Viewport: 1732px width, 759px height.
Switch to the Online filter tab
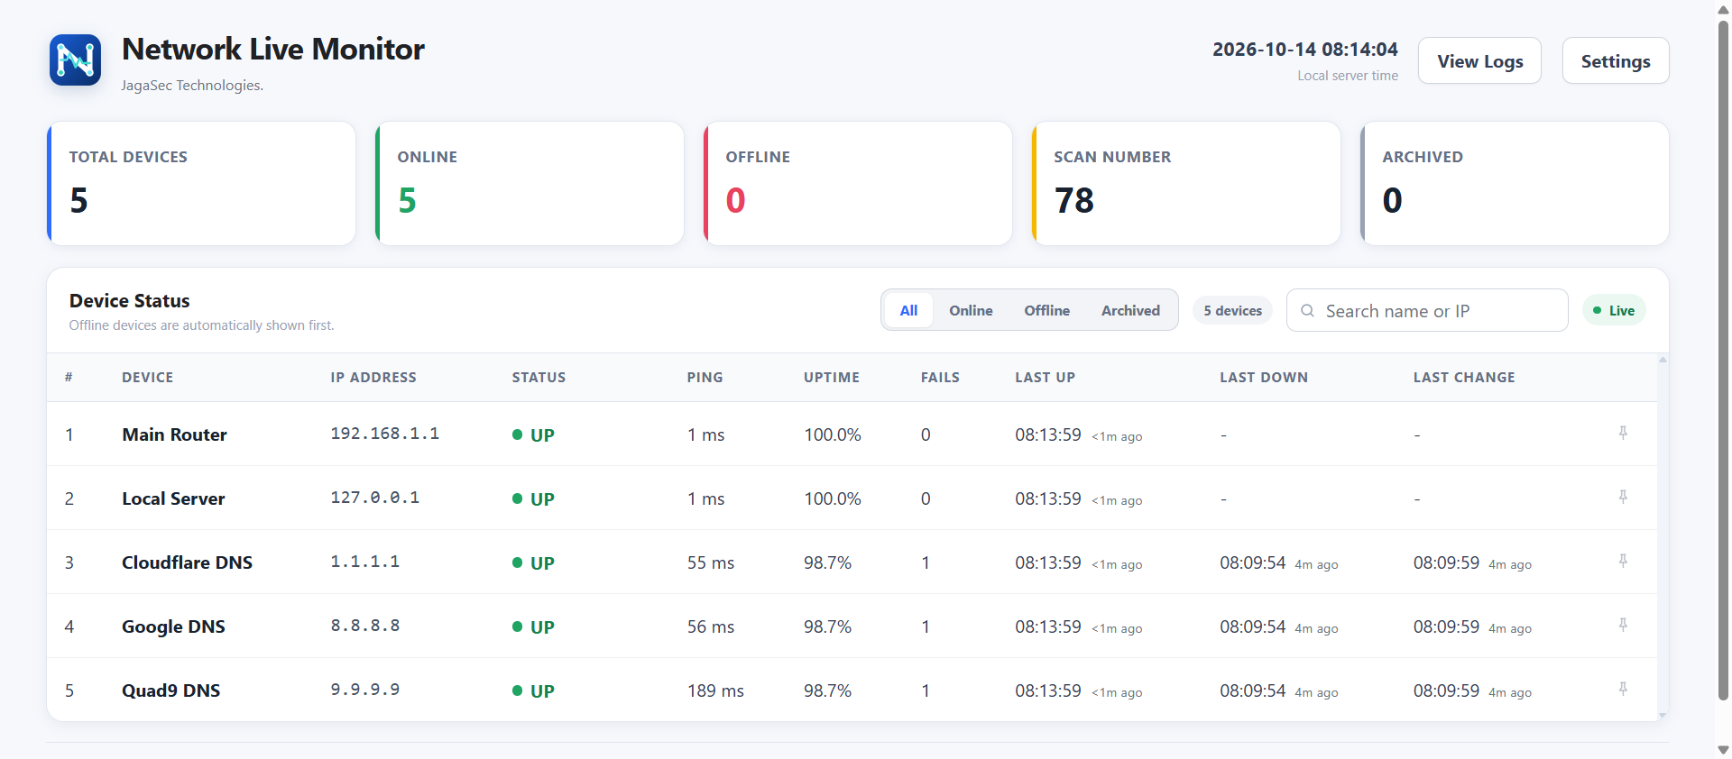971,310
